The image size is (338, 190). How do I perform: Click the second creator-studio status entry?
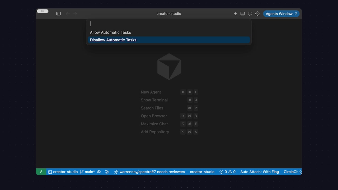(x=202, y=172)
